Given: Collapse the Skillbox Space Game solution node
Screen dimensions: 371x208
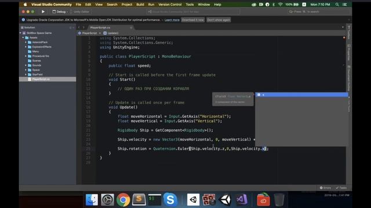Looking at the screenshot, I should click(x=21, y=33).
